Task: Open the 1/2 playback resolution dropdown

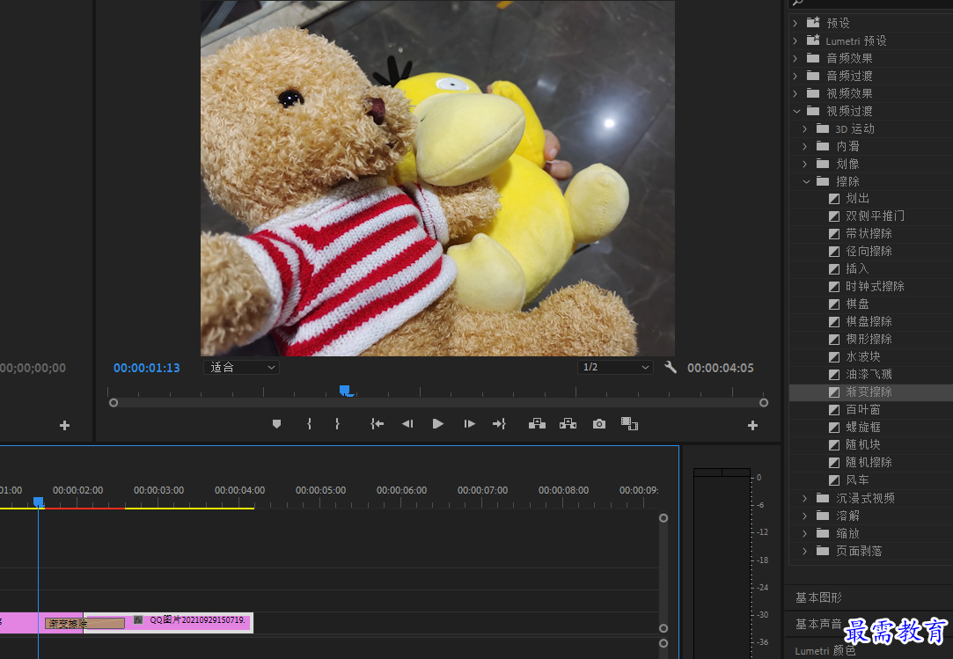Action: 615,367
